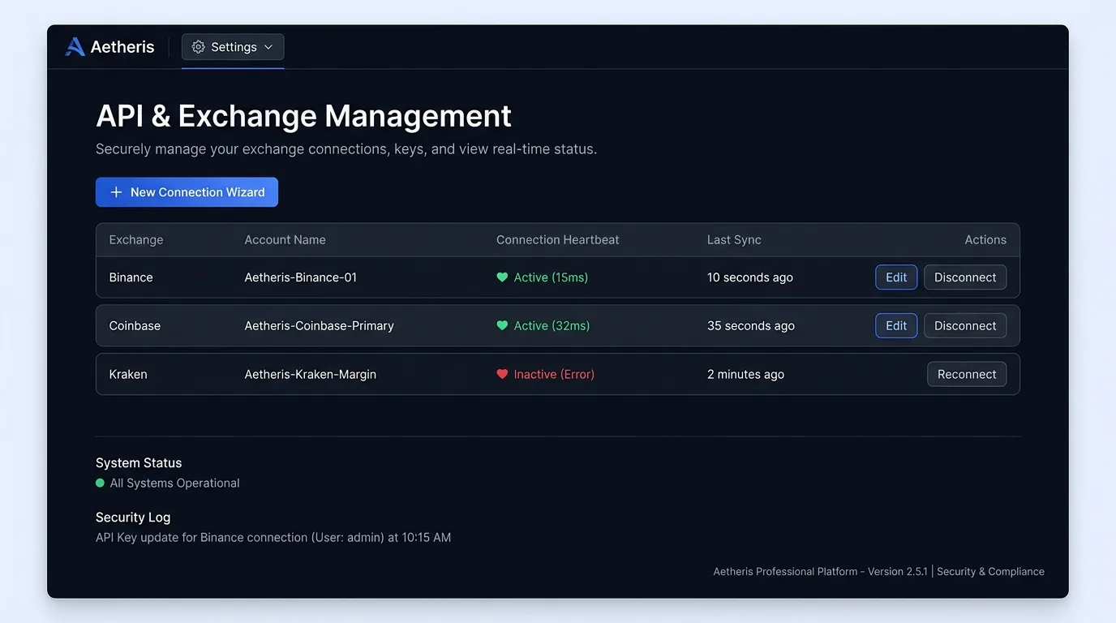Click the Binance API Key update log entry
Image resolution: width=1116 pixels, height=623 pixels.
[x=273, y=538]
